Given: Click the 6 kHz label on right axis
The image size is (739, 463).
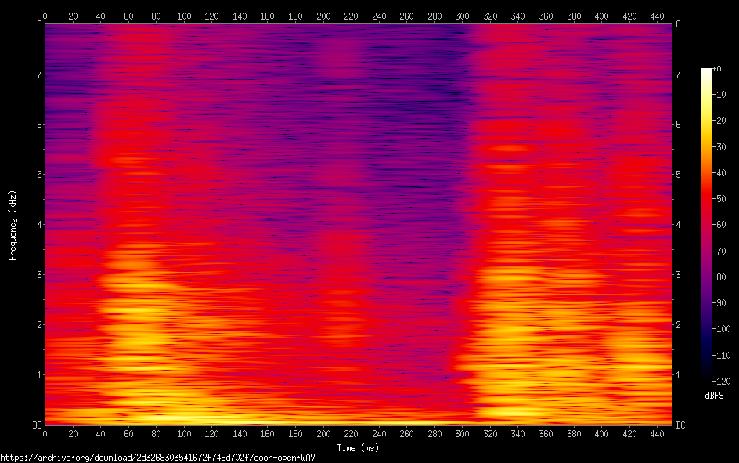Looking at the screenshot, I should click(678, 124).
